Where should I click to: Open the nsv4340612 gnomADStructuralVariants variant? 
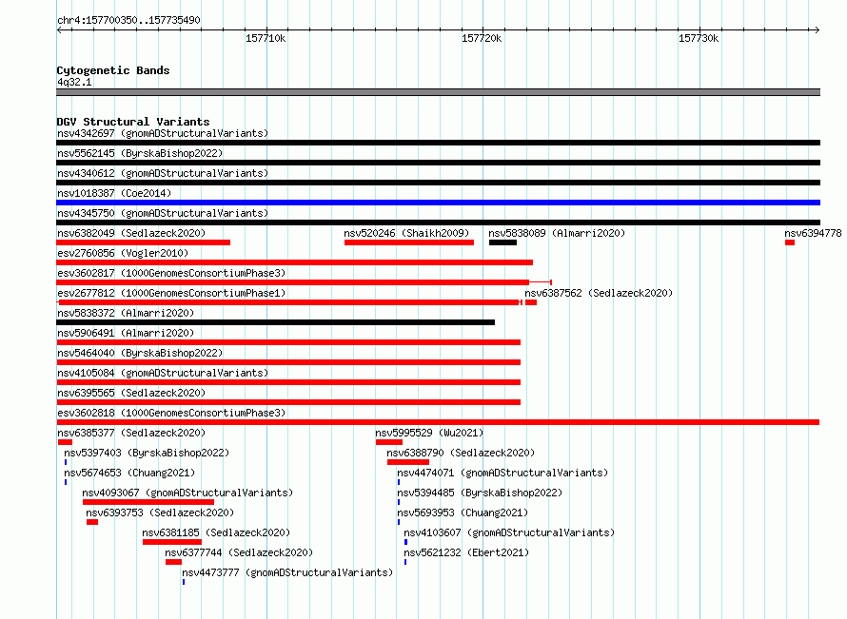pos(163,173)
